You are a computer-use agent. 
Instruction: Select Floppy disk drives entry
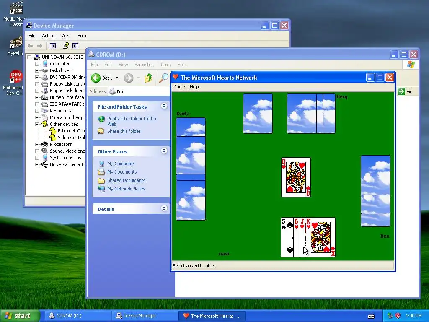67,91
